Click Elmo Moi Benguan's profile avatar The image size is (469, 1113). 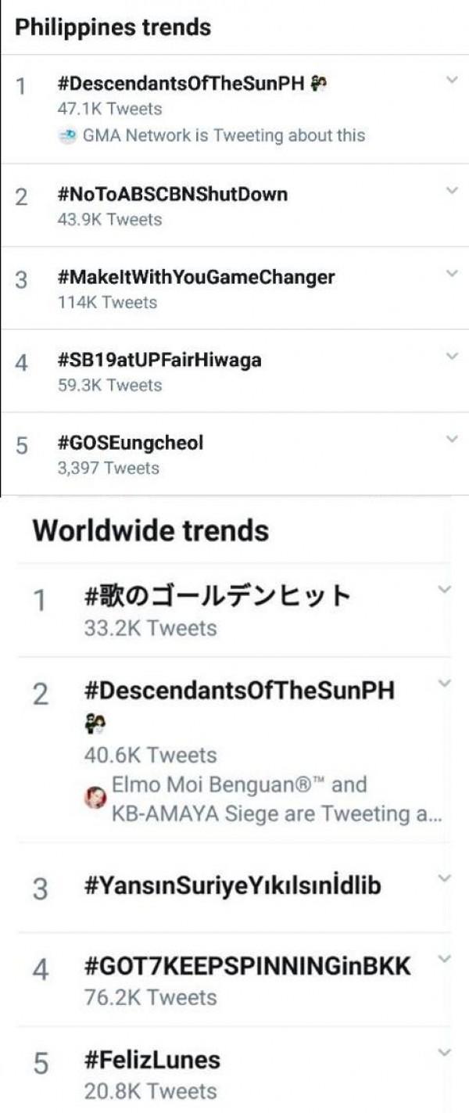[x=95, y=798]
